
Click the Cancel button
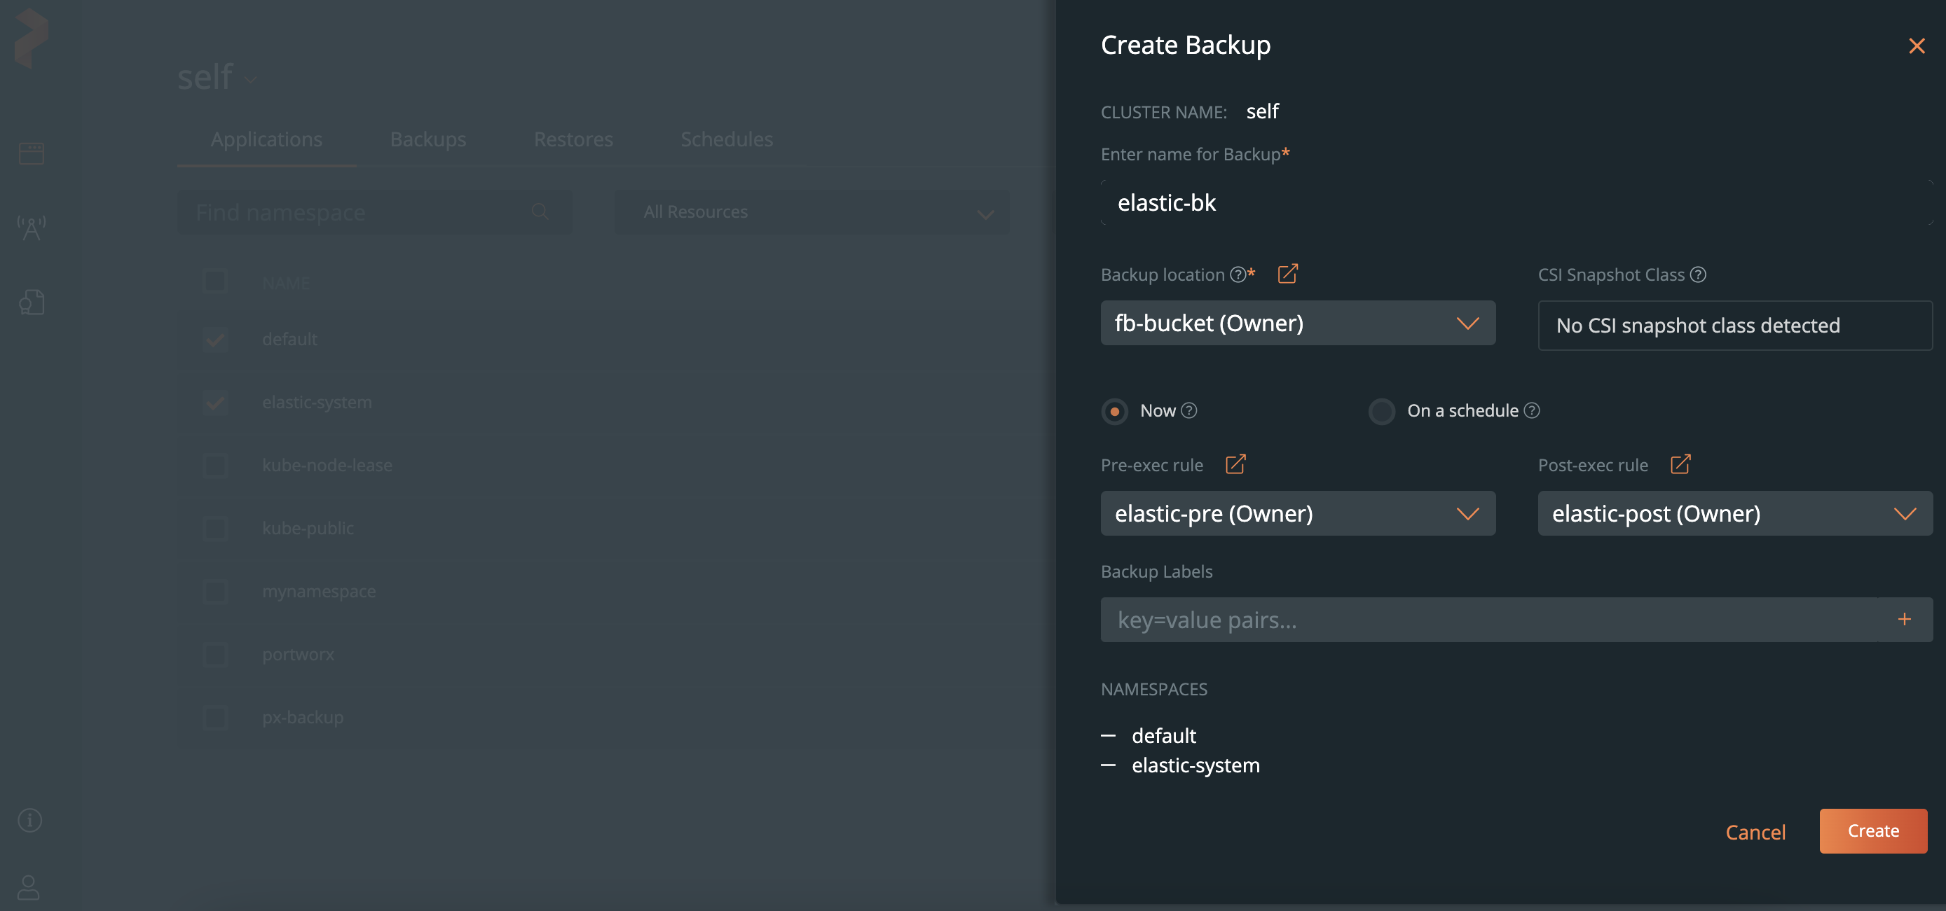1756,832
